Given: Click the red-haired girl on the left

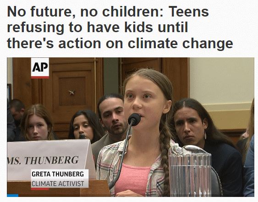Looking at the screenshot, I should (37, 123).
